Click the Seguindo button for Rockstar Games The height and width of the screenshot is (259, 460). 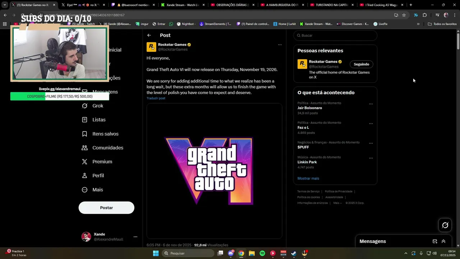[361, 64]
